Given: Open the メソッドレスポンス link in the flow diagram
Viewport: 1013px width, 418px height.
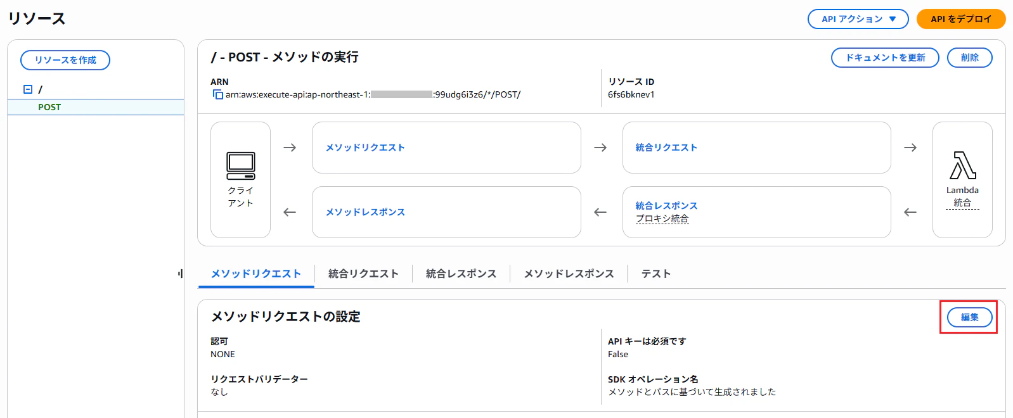Looking at the screenshot, I should click(x=365, y=212).
